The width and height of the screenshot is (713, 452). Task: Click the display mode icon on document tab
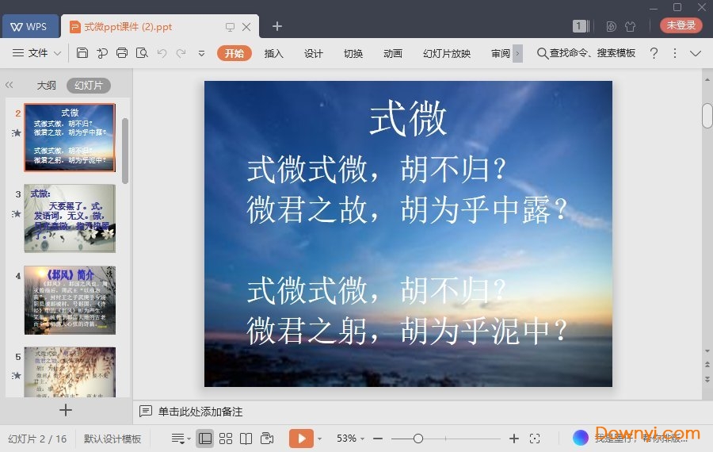pyautogui.click(x=230, y=27)
